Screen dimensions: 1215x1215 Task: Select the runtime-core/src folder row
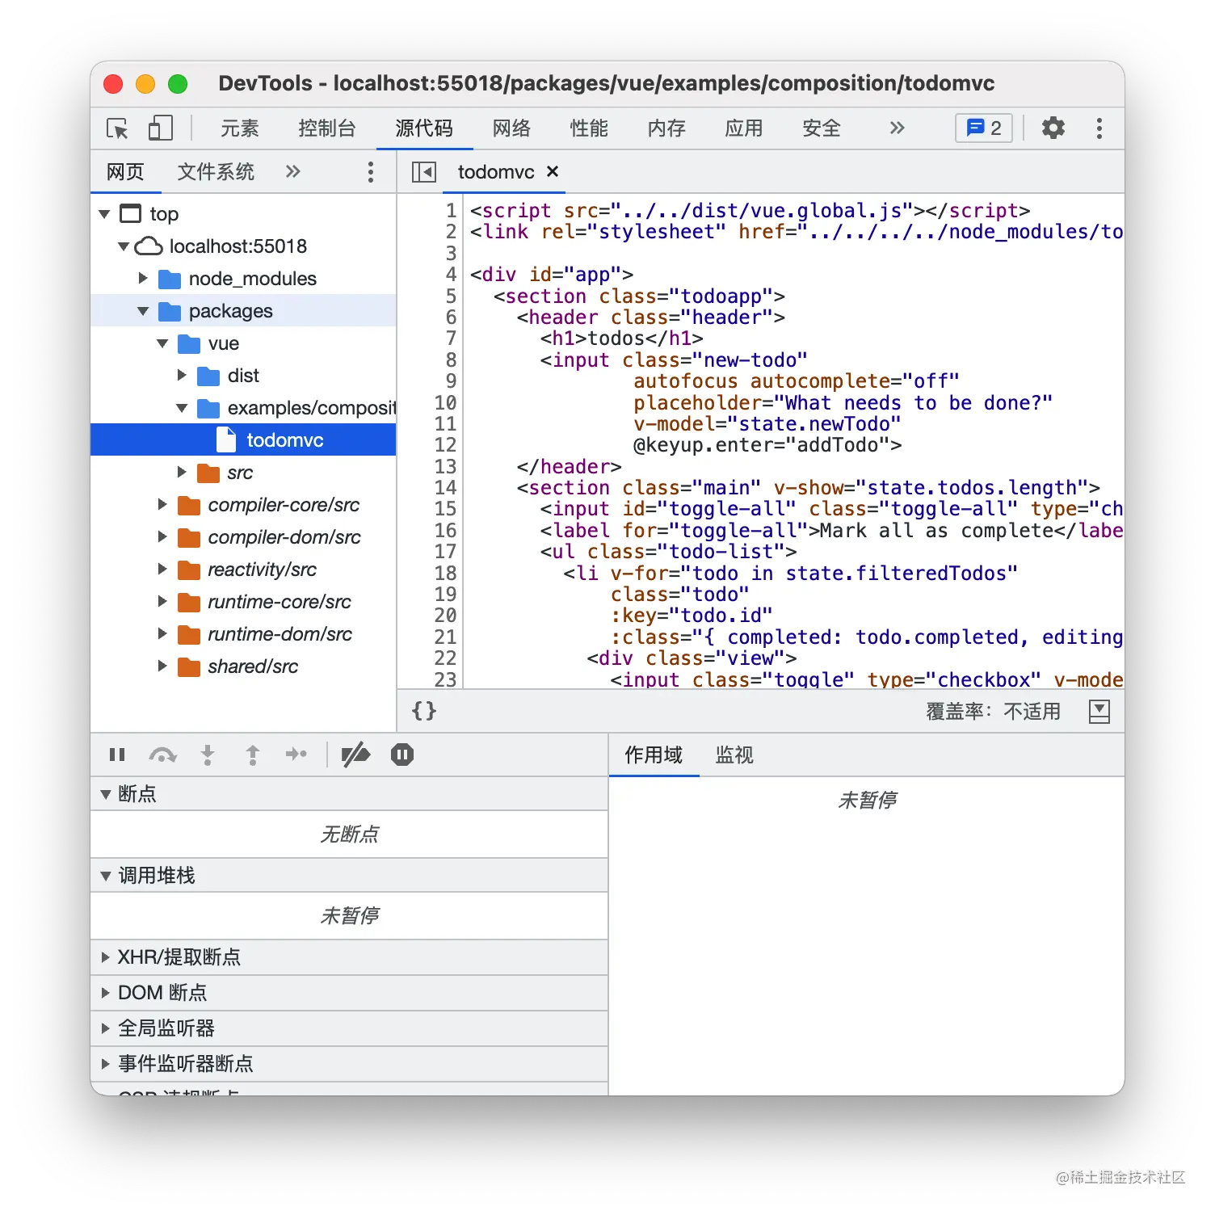243,602
